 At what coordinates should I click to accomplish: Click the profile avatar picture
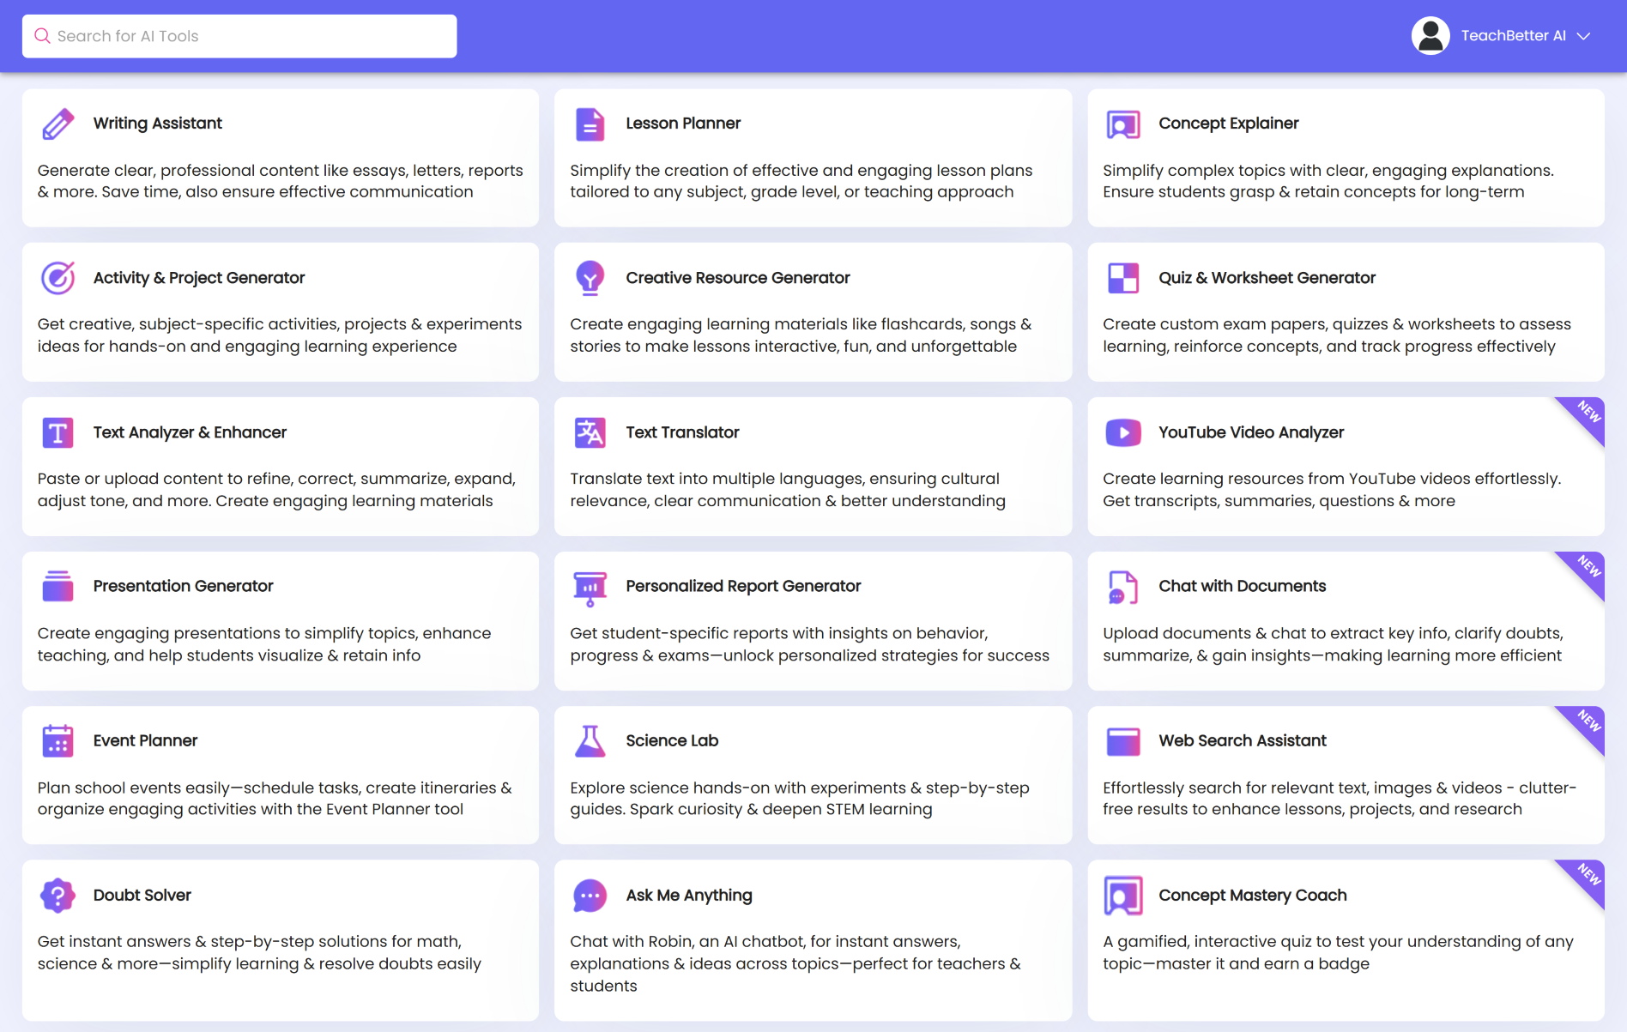point(1430,35)
